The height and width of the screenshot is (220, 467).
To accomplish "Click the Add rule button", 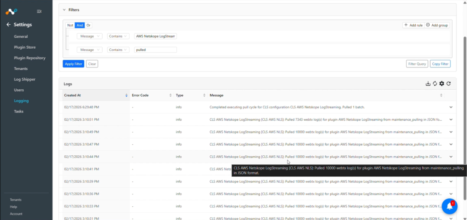I will coord(413,25).
